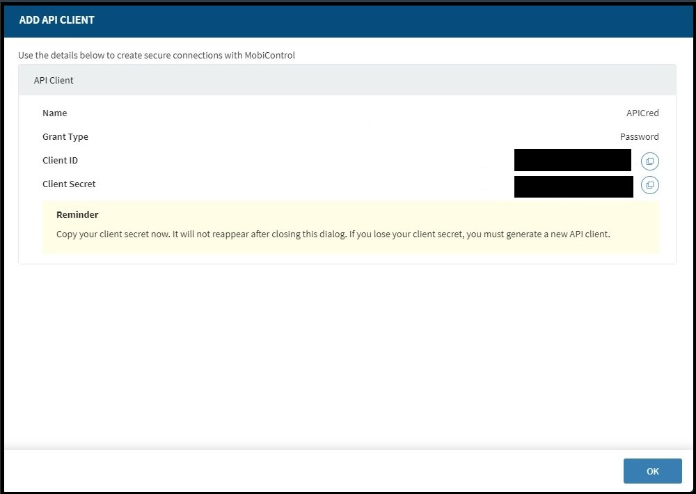Click the Client ID label
The width and height of the screenshot is (696, 494).
pyautogui.click(x=60, y=160)
